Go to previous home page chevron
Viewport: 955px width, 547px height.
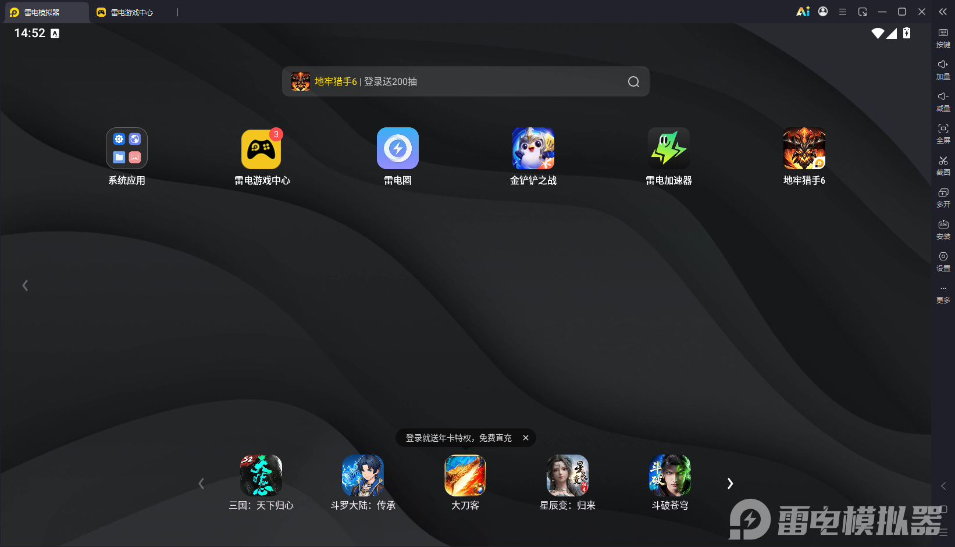(25, 285)
